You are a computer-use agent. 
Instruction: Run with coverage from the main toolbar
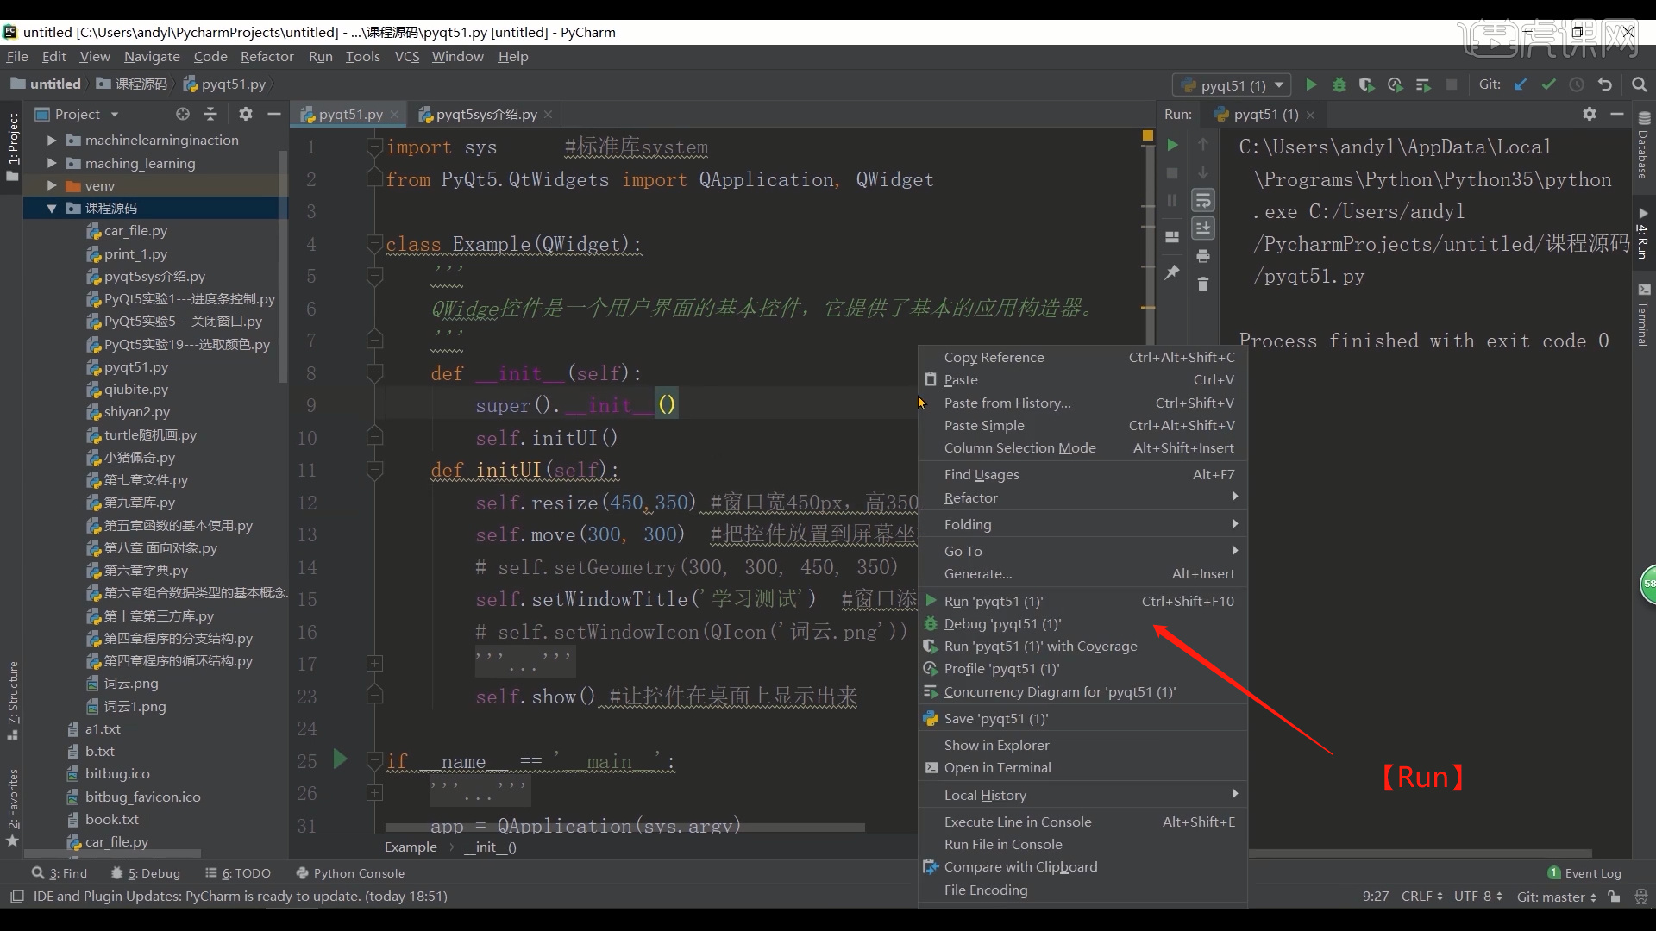[1367, 84]
